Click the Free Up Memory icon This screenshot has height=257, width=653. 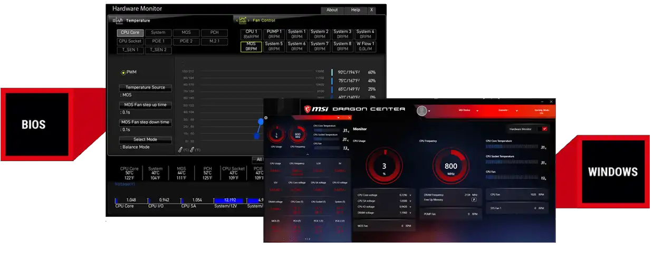click(473, 200)
